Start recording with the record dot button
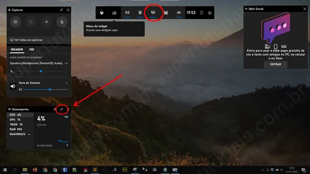The height and width of the screenshot is (174, 310). (x=46, y=22)
